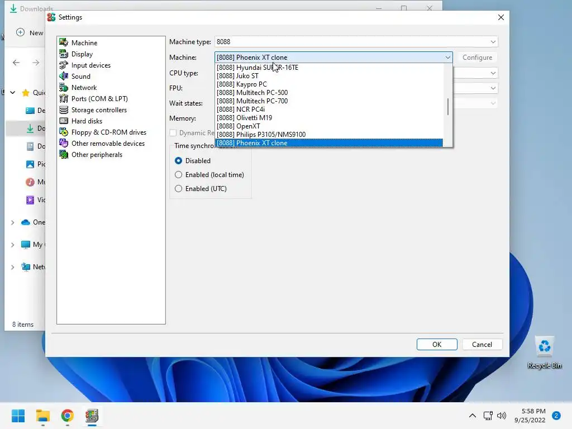Go back in the Downloads window
Screen dimensions: 572x429
(16, 63)
